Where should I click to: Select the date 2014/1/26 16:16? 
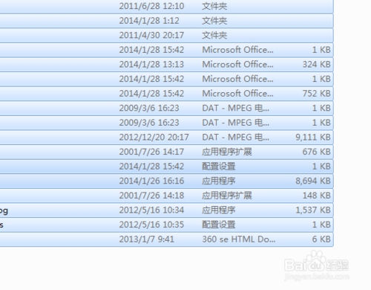click(151, 181)
